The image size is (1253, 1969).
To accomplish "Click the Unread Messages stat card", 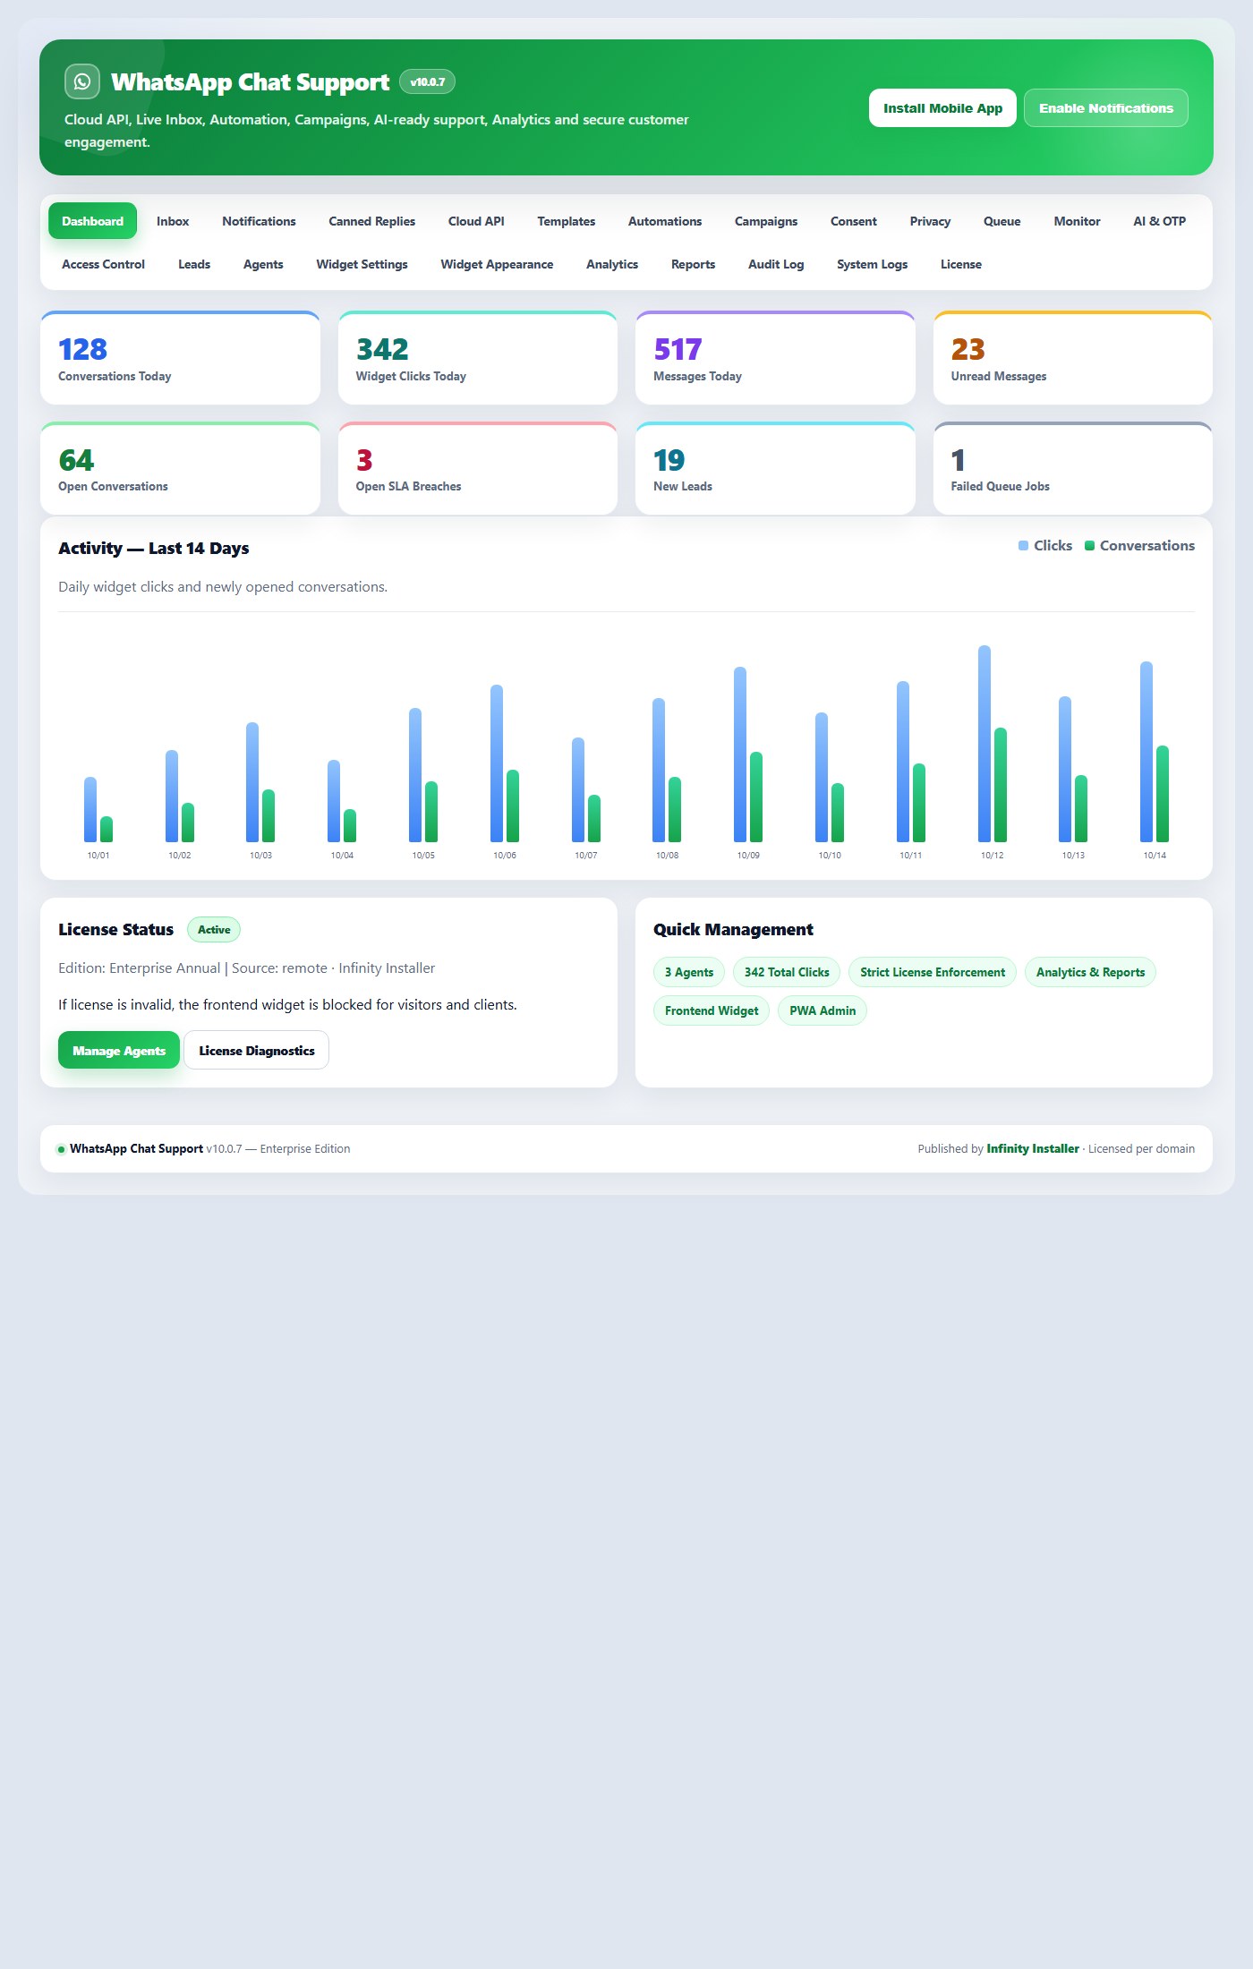I will 1072,358.
